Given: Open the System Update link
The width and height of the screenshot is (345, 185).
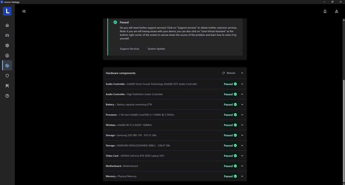Looking at the screenshot, I should (x=156, y=49).
